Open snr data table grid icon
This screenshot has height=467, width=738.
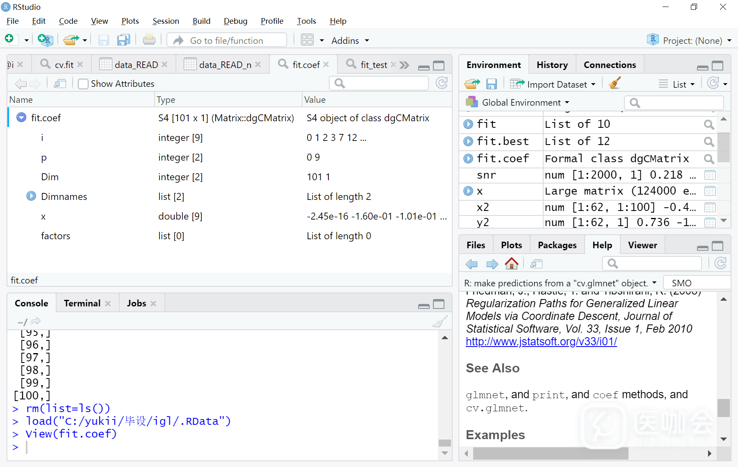710,175
